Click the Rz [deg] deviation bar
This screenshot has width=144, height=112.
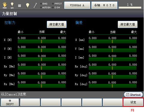coord(113,86)
